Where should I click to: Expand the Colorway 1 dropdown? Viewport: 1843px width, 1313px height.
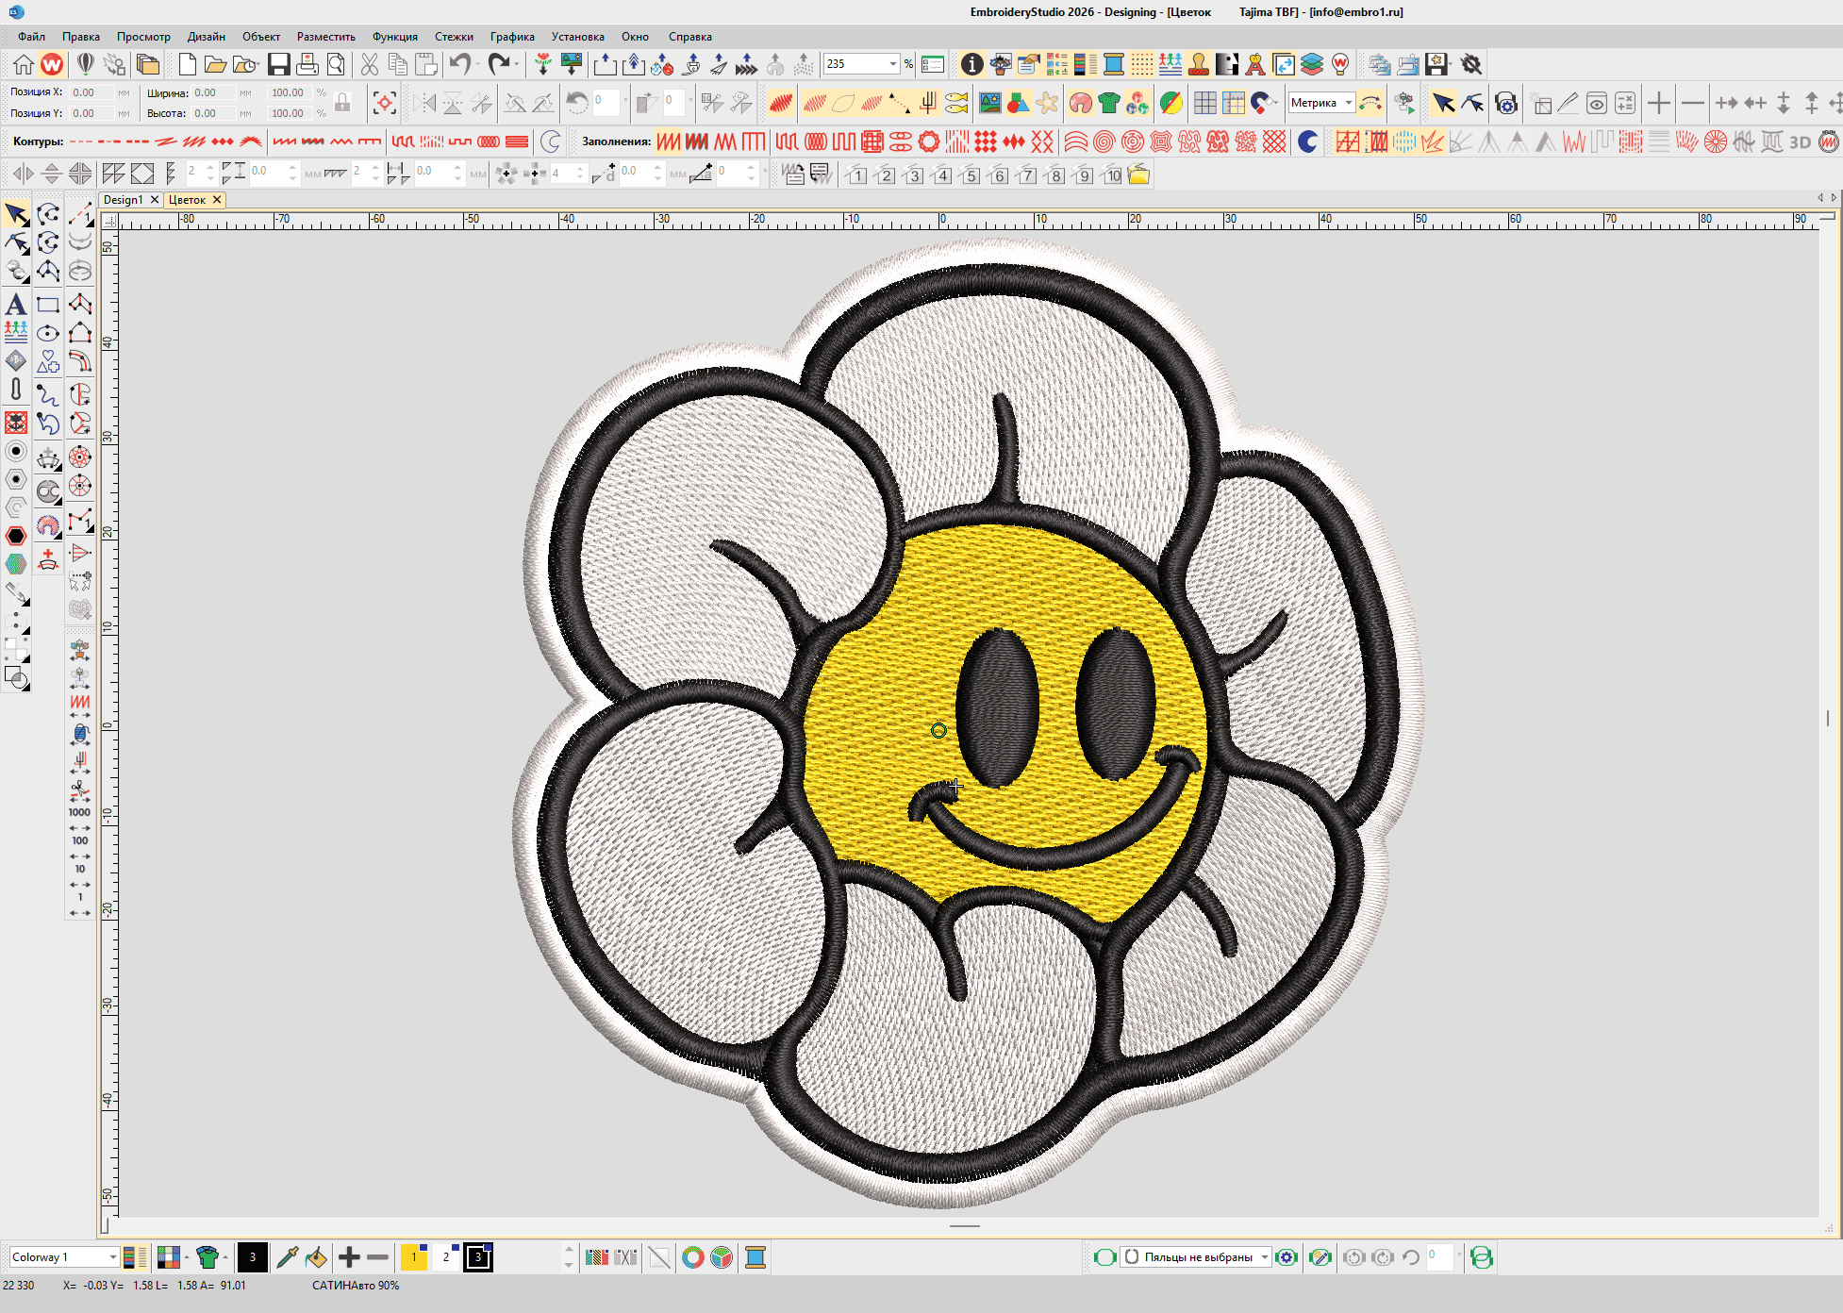coord(112,1257)
